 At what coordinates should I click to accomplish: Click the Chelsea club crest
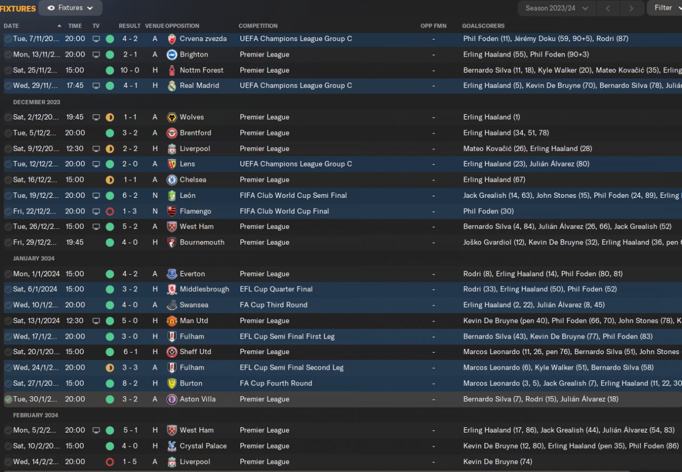tap(172, 180)
